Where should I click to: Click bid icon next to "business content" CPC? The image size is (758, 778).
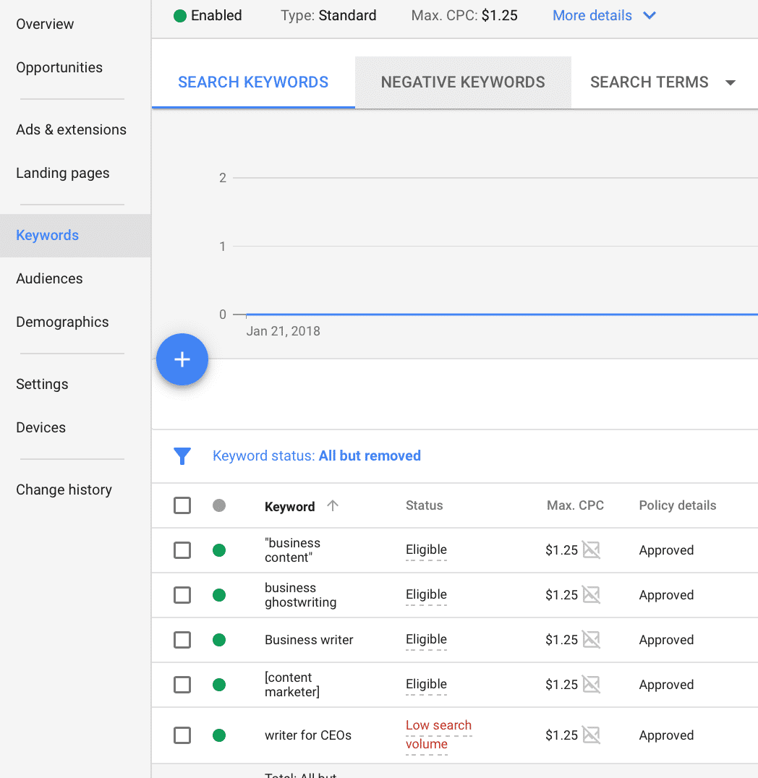pos(591,550)
